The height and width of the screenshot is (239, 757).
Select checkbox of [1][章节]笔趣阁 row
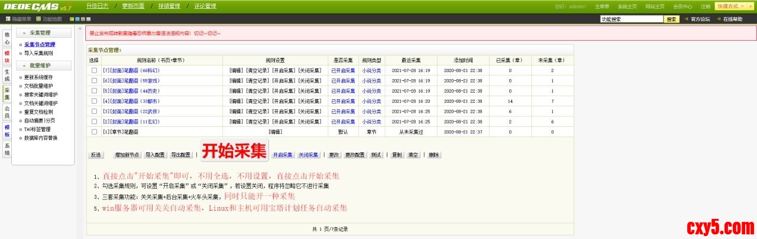click(94, 132)
